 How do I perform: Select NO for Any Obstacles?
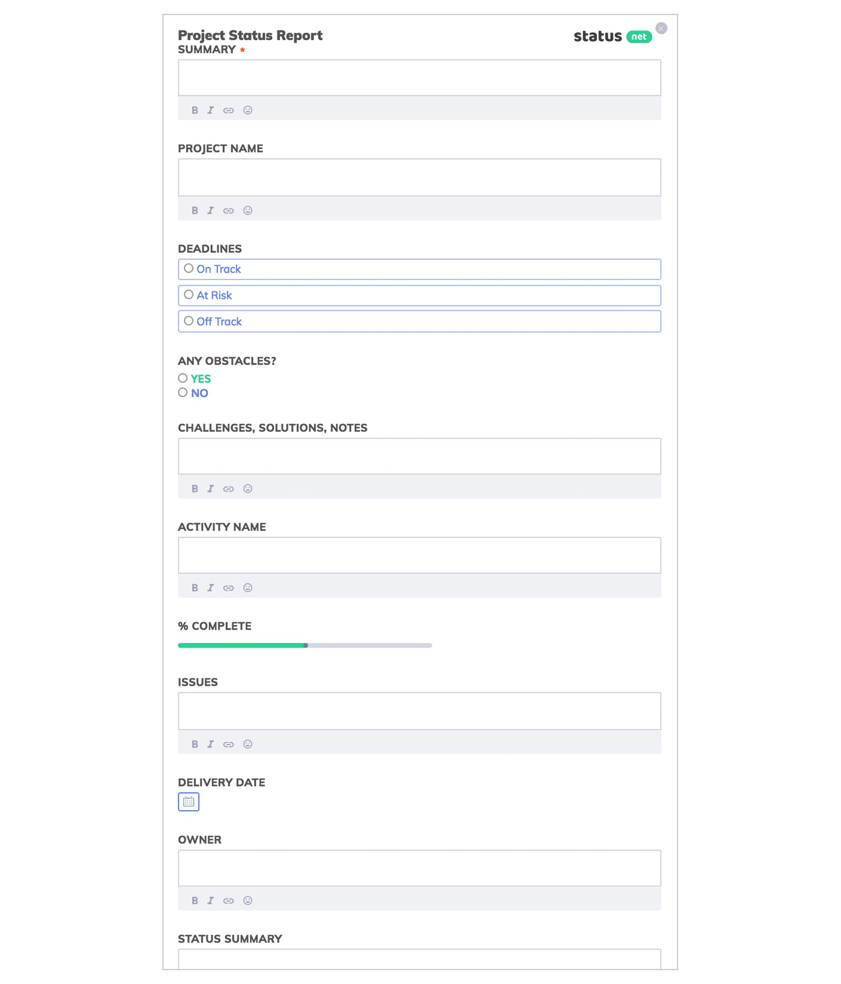pos(183,393)
